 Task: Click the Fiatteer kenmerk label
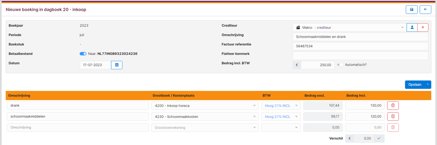coord(236,53)
